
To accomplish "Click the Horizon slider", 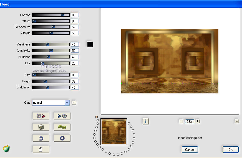I will pyautogui.click(x=51, y=15).
